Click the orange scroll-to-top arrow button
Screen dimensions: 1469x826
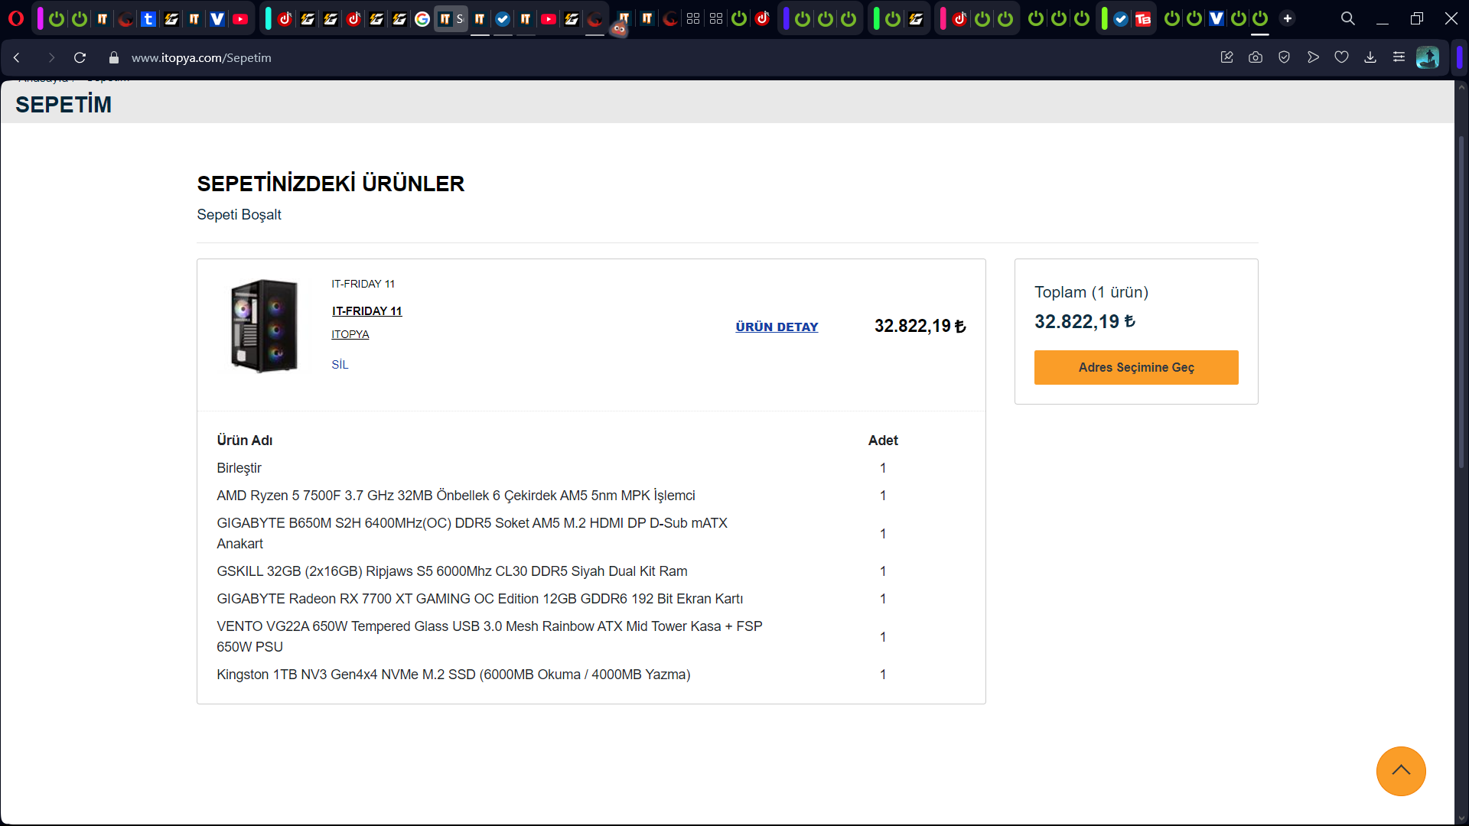click(1401, 771)
